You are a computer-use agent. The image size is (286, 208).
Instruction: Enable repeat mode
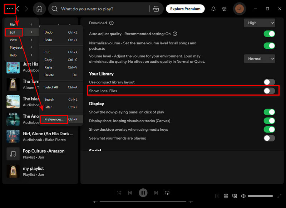click(167, 193)
